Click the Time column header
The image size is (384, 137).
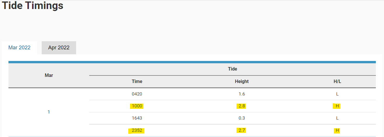[x=137, y=82]
